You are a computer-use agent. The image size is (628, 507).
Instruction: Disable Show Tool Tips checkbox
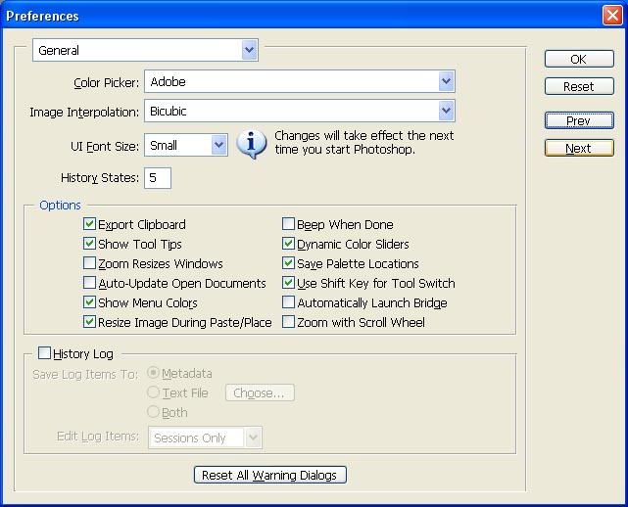91,245
